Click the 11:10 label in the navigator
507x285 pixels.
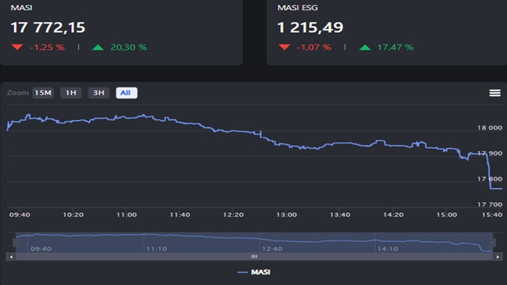[157, 249]
